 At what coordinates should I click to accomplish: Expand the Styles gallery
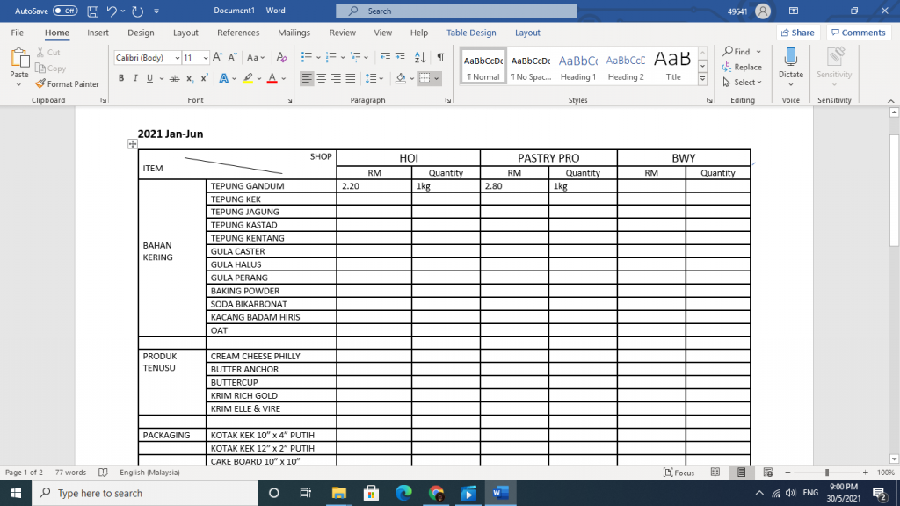(702, 79)
